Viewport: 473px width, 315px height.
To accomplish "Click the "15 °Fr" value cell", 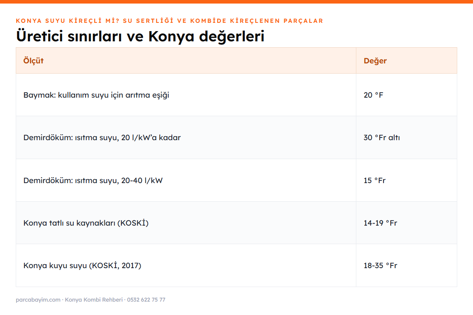I will [x=406, y=180].
